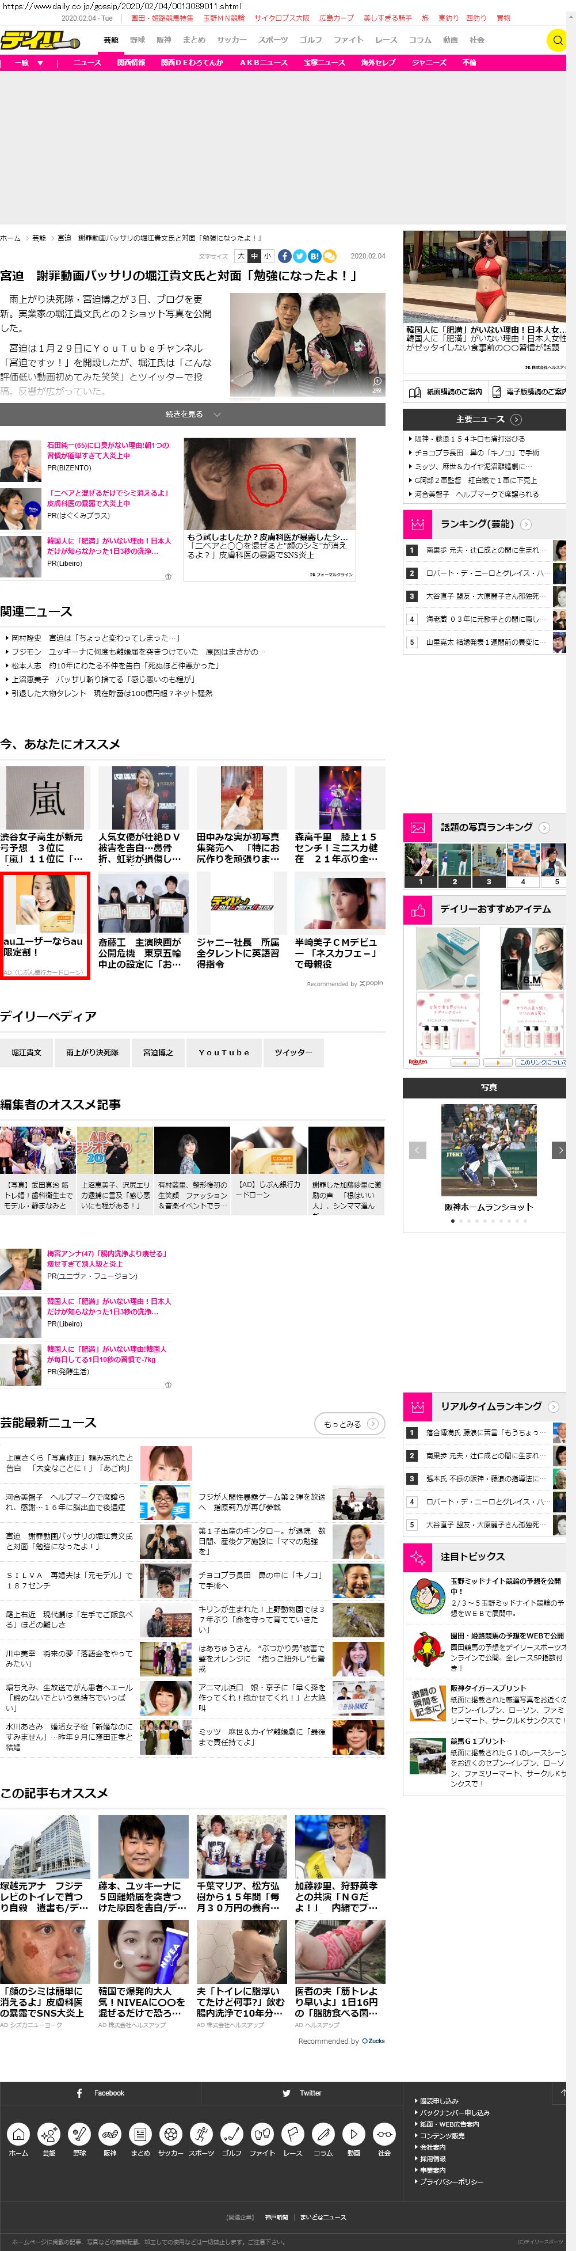Click もっとみる for latest entertainment news
The width and height of the screenshot is (576, 2251).
click(x=349, y=1424)
